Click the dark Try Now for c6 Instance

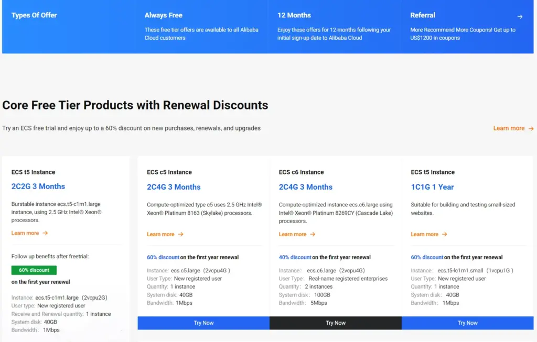[336, 323]
